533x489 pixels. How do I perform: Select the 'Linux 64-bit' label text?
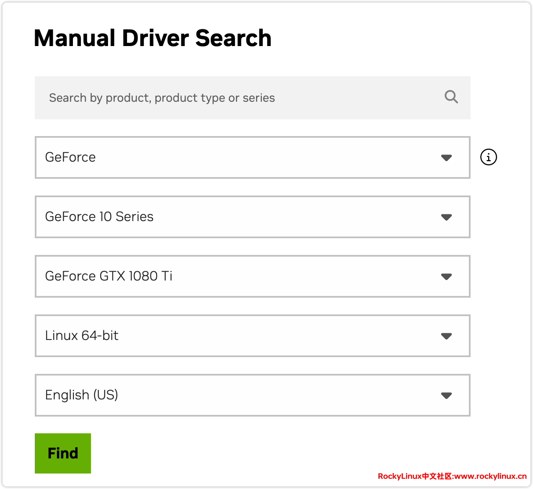(82, 336)
